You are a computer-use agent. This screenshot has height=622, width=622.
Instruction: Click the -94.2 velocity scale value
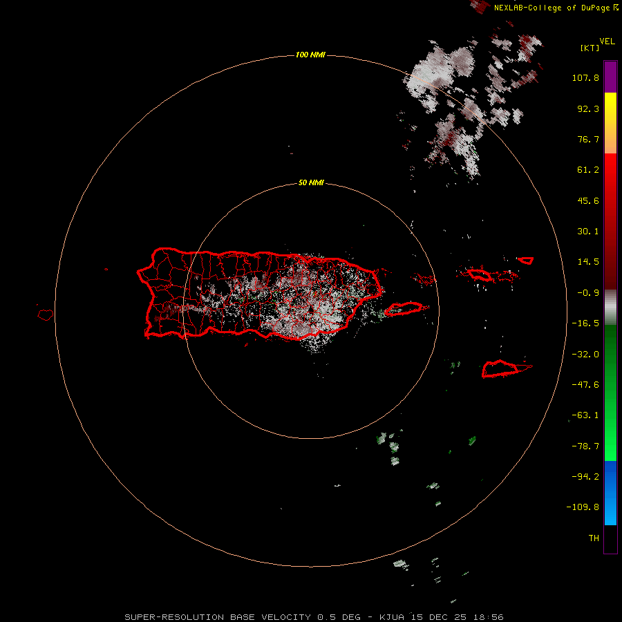[585, 477]
